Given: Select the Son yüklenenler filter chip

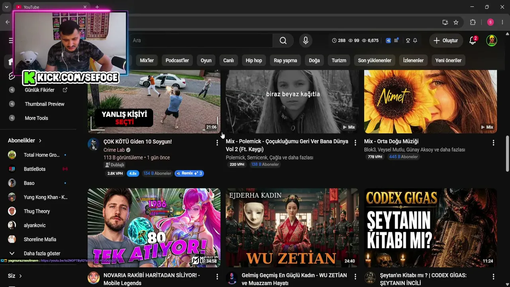Looking at the screenshot, I should (x=375, y=61).
